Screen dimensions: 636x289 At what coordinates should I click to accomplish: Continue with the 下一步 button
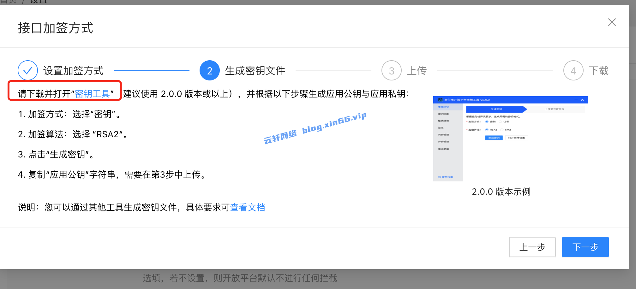tap(585, 247)
